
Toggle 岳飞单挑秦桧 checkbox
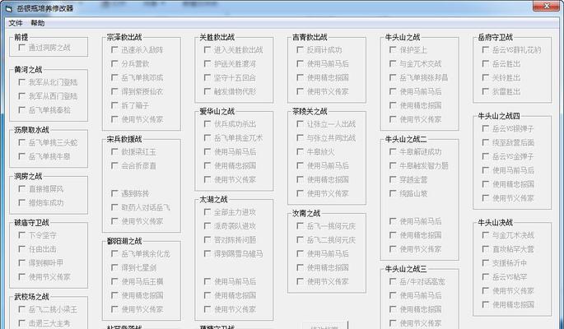point(21,110)
